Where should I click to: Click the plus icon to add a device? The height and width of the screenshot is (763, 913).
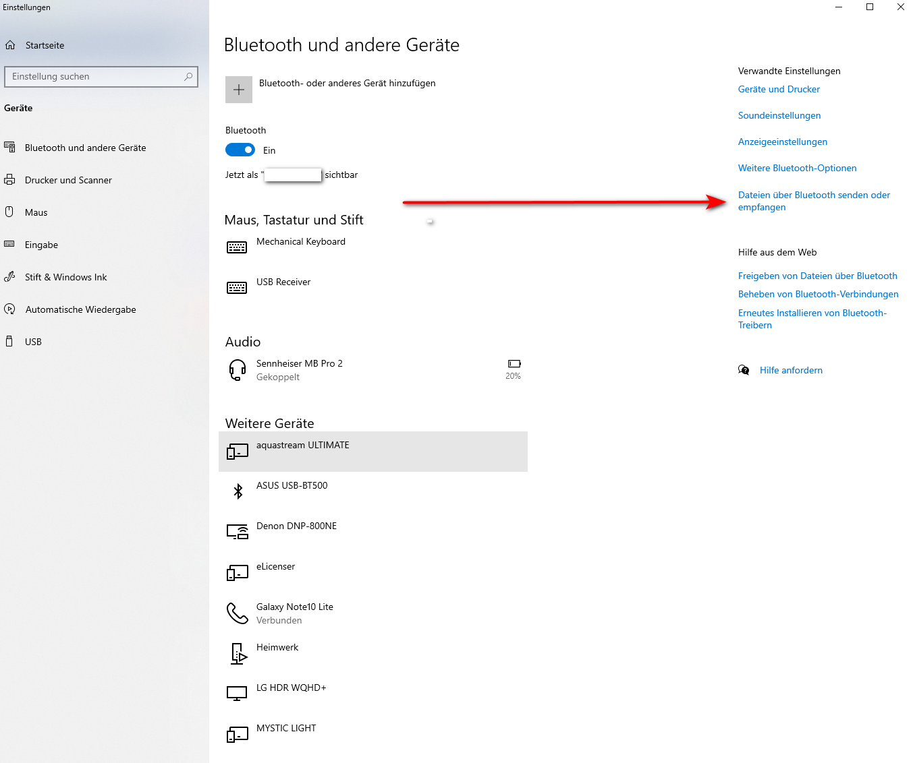239,90
